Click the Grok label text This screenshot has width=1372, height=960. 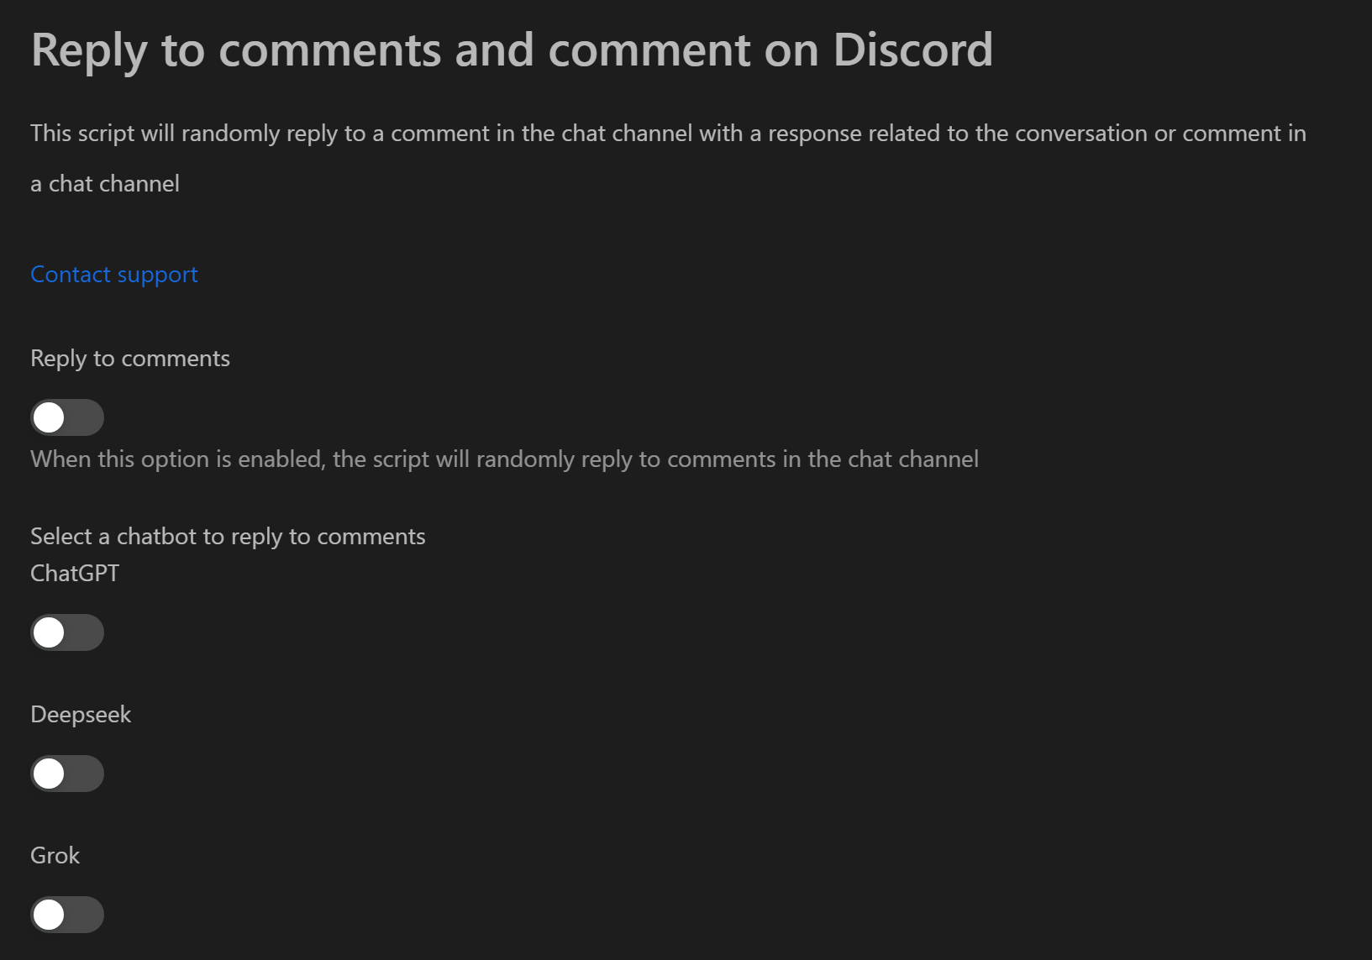tap(55, 856)
